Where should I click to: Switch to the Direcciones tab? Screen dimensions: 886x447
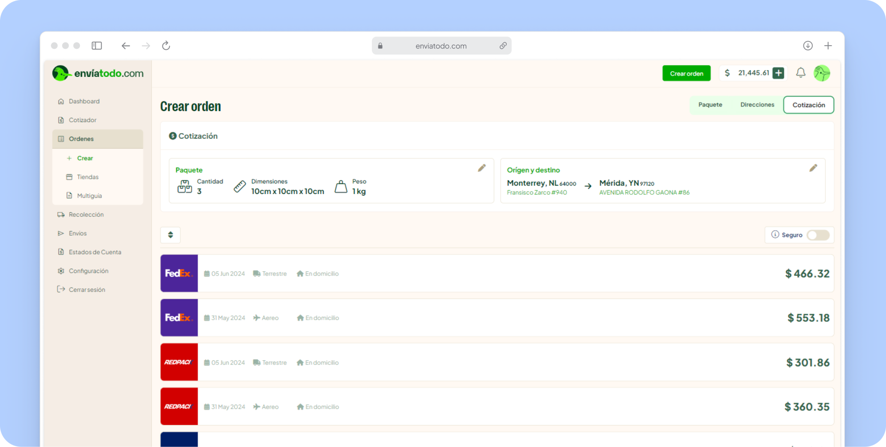[x=757, y=105]
